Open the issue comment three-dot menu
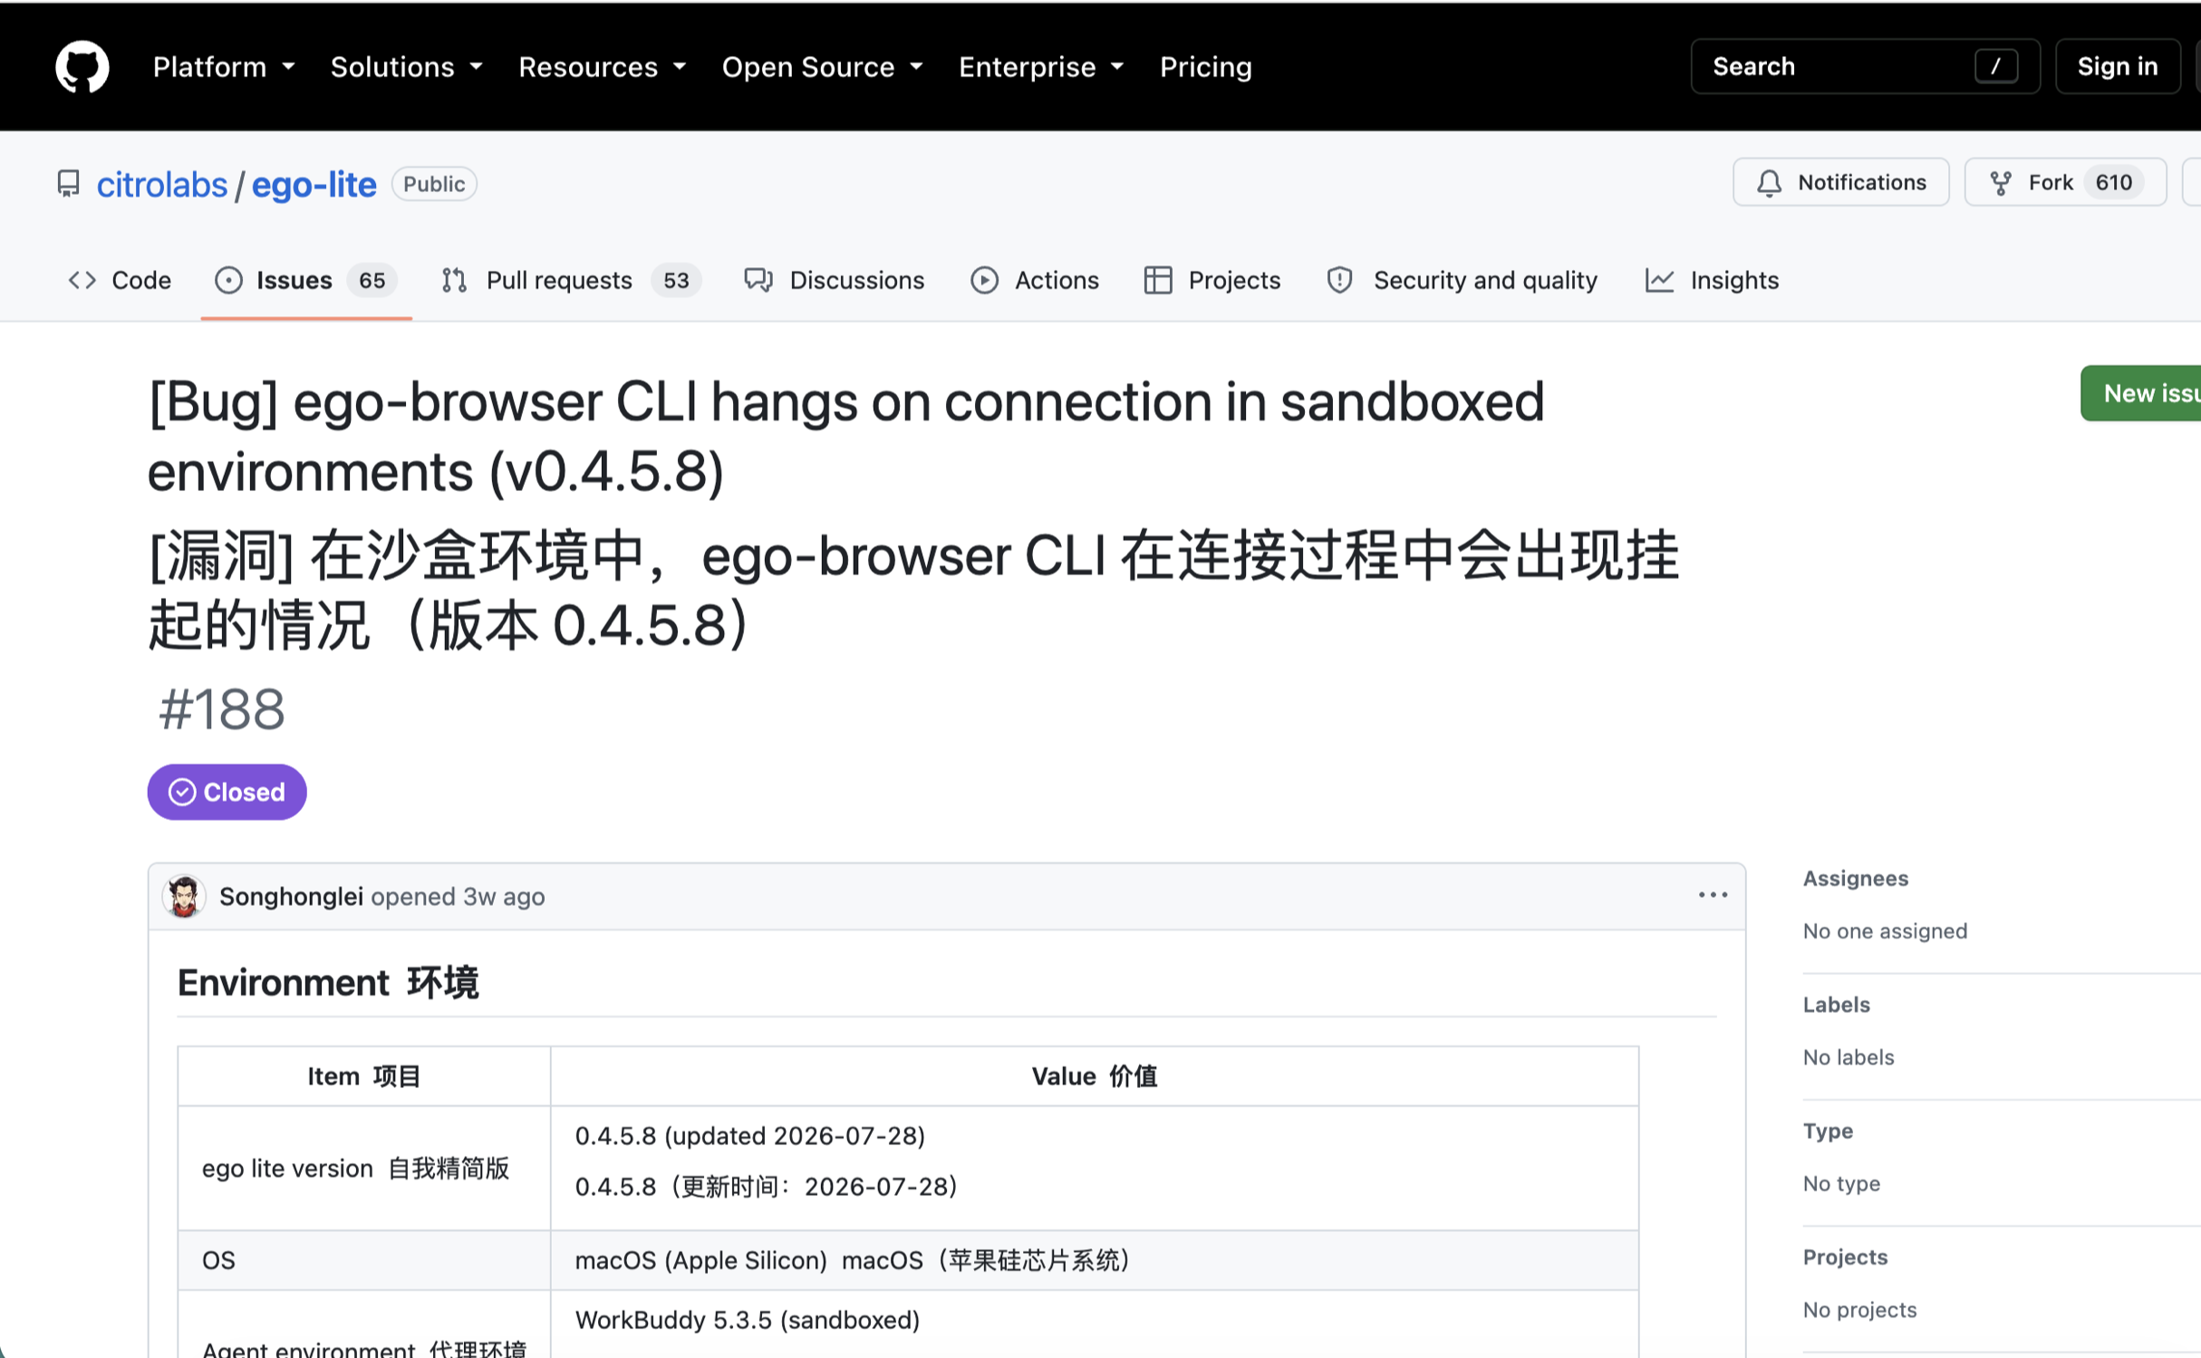2201x1358 pixels. (1713, 895)
